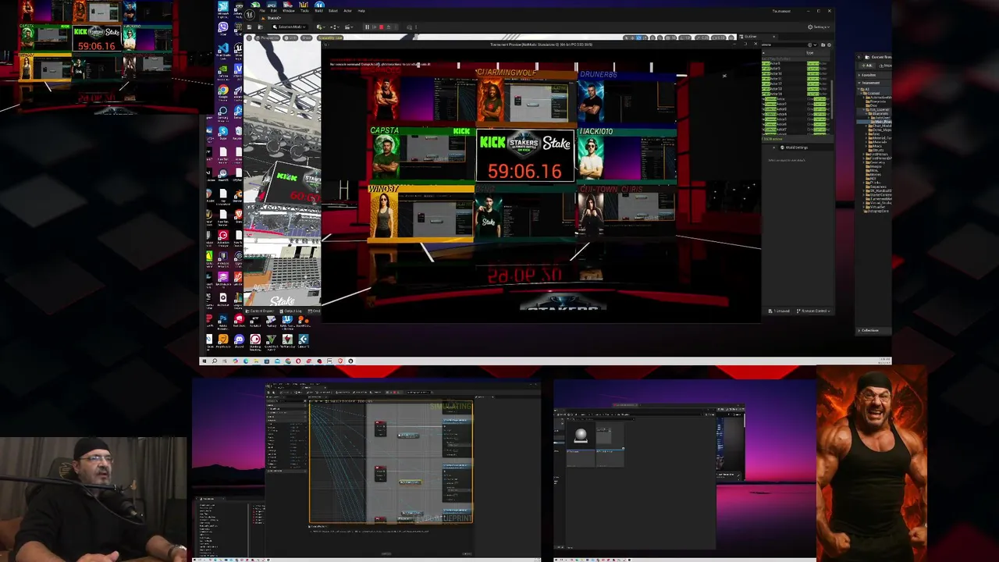Open the taskbar search icon
Screen dimensions: 999x562
[215, 361]
